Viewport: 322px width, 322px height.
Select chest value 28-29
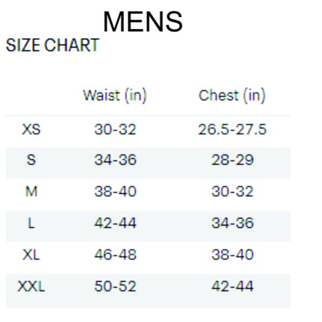point(232,160)
